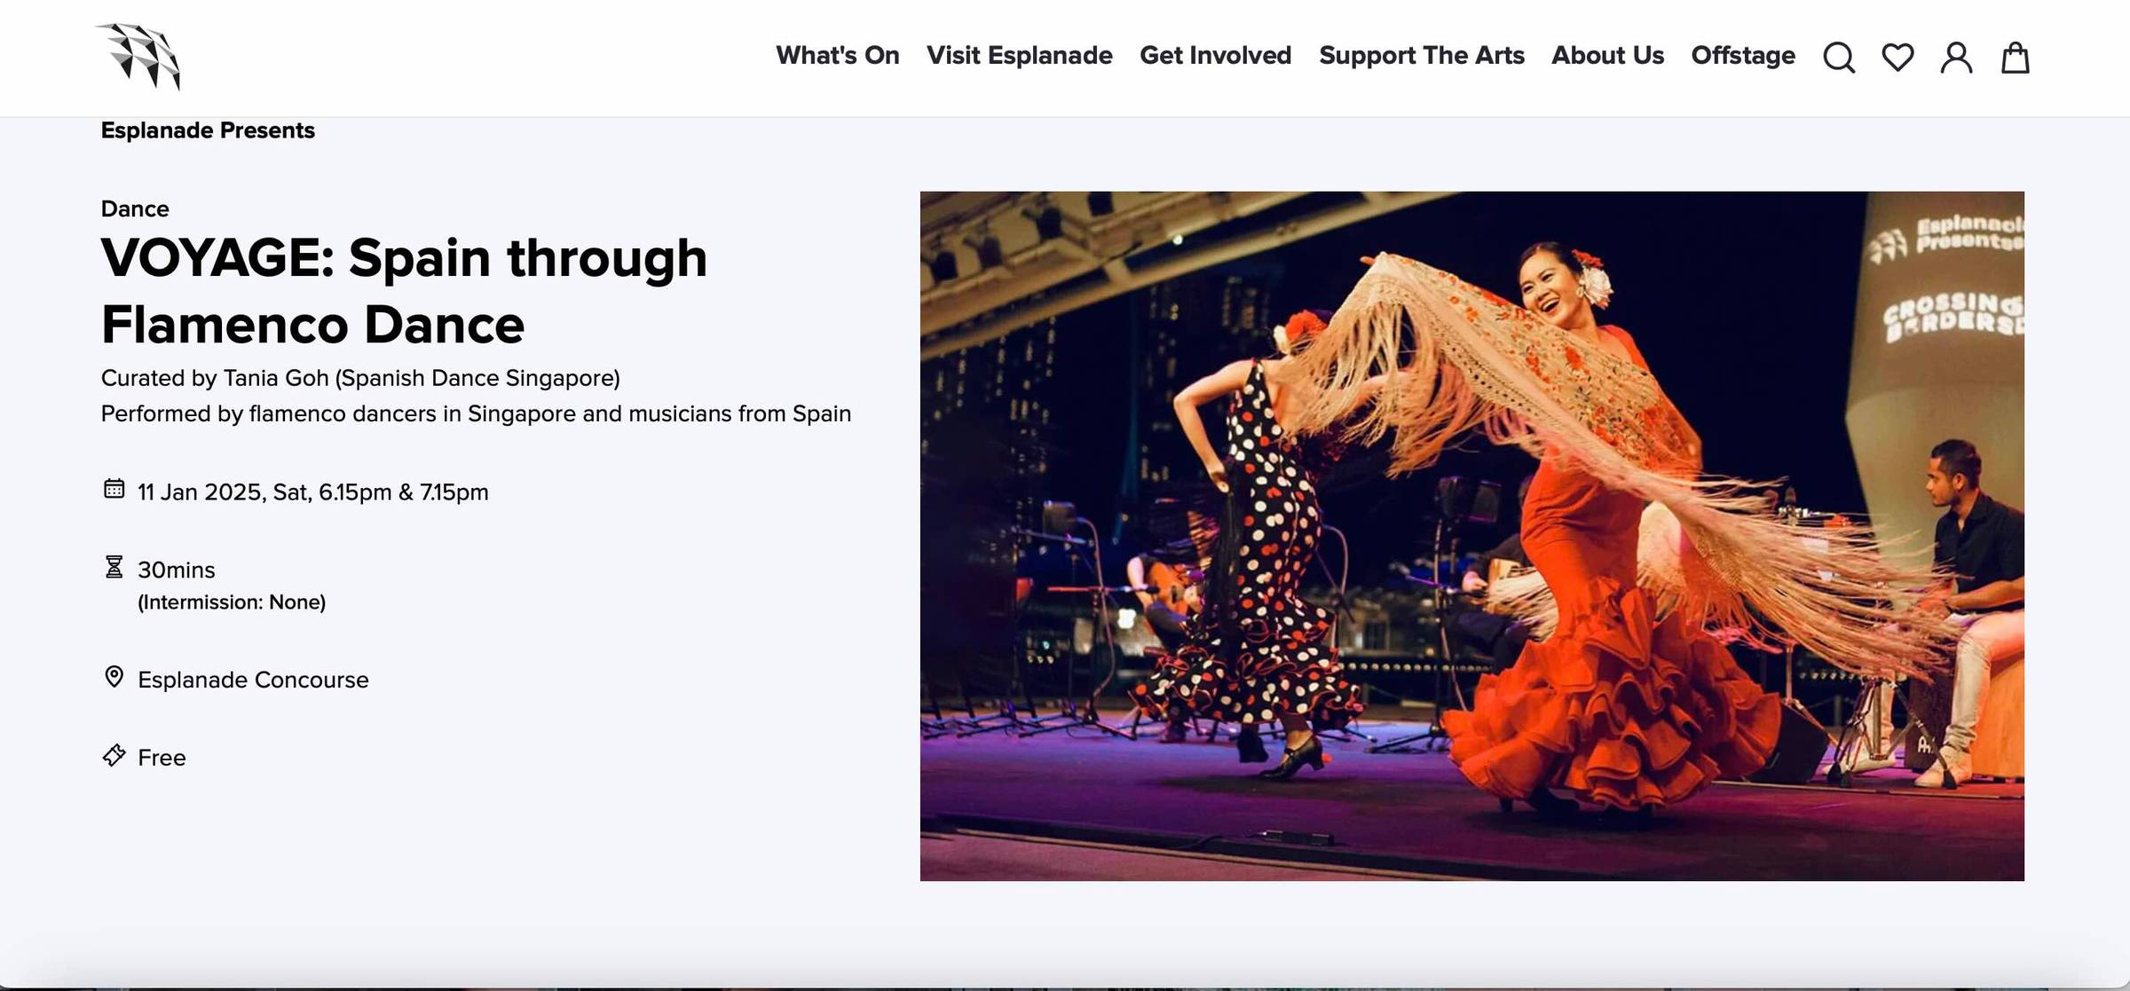Open the What's On menu
The image size is (2130, 991).
837,56
